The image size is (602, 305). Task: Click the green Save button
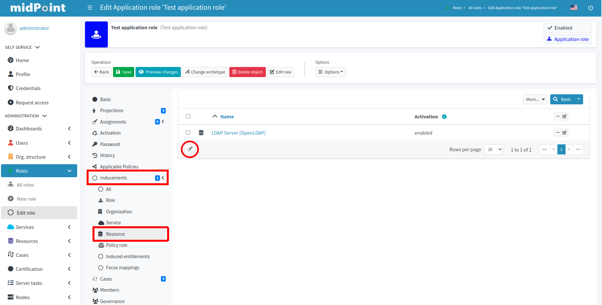point(123,72)
